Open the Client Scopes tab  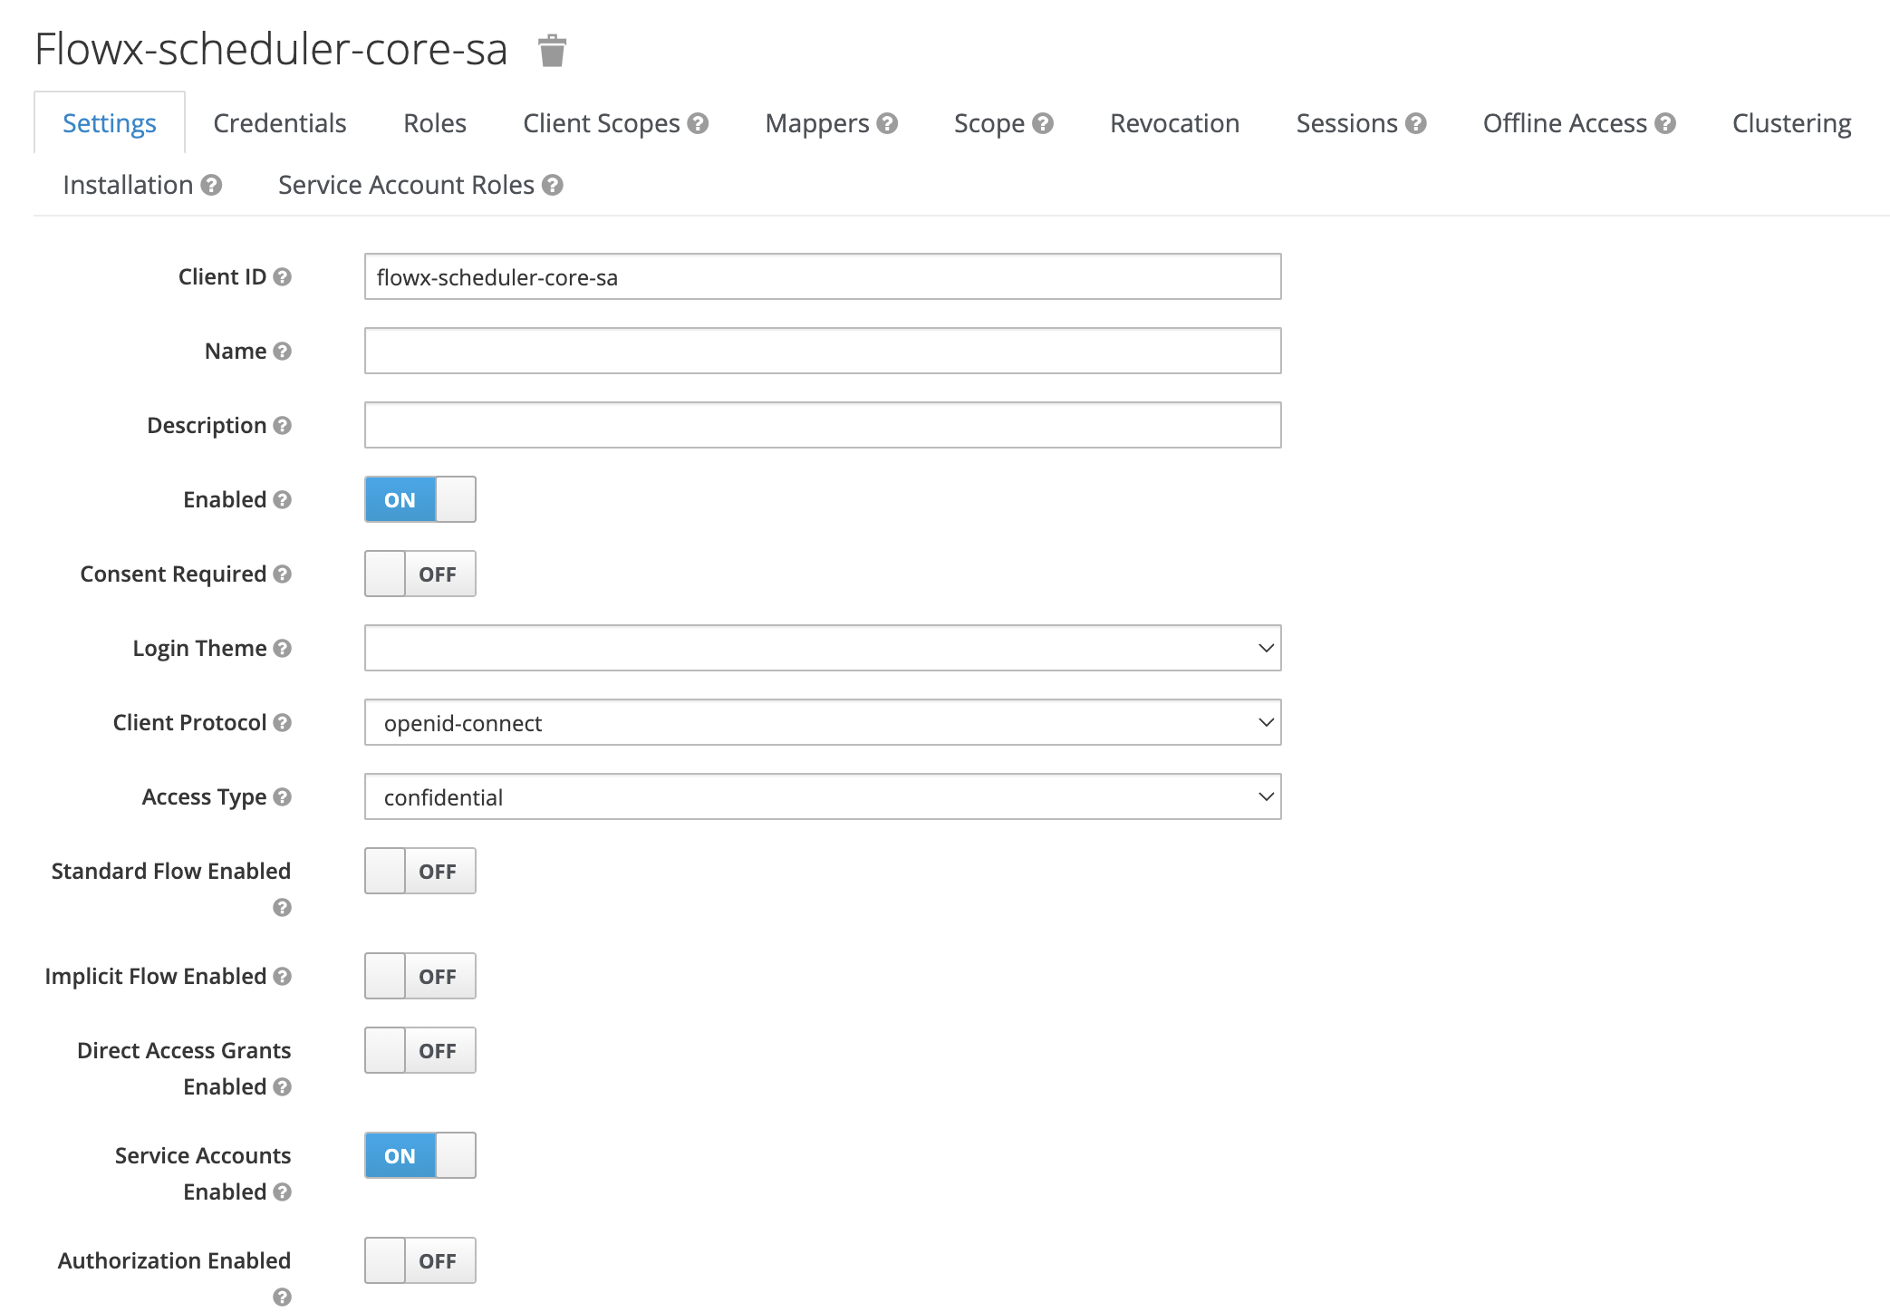tap(602, 123)
